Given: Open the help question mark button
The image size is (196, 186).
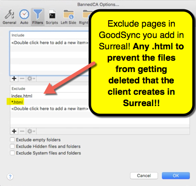Looking at the screenshot, I should 10,177.
